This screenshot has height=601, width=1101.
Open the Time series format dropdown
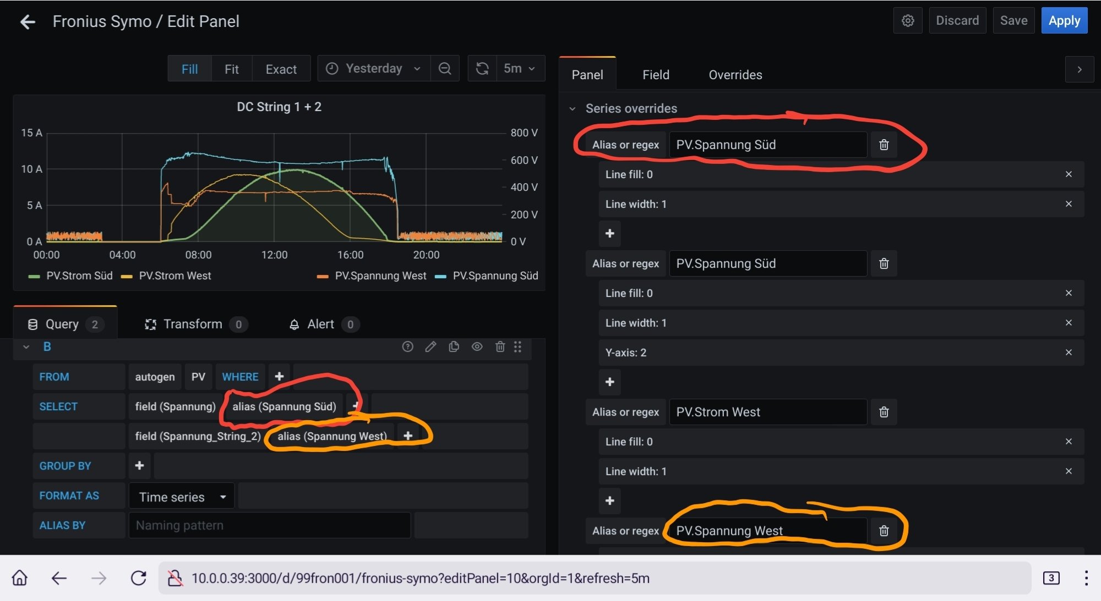[182, 497]
